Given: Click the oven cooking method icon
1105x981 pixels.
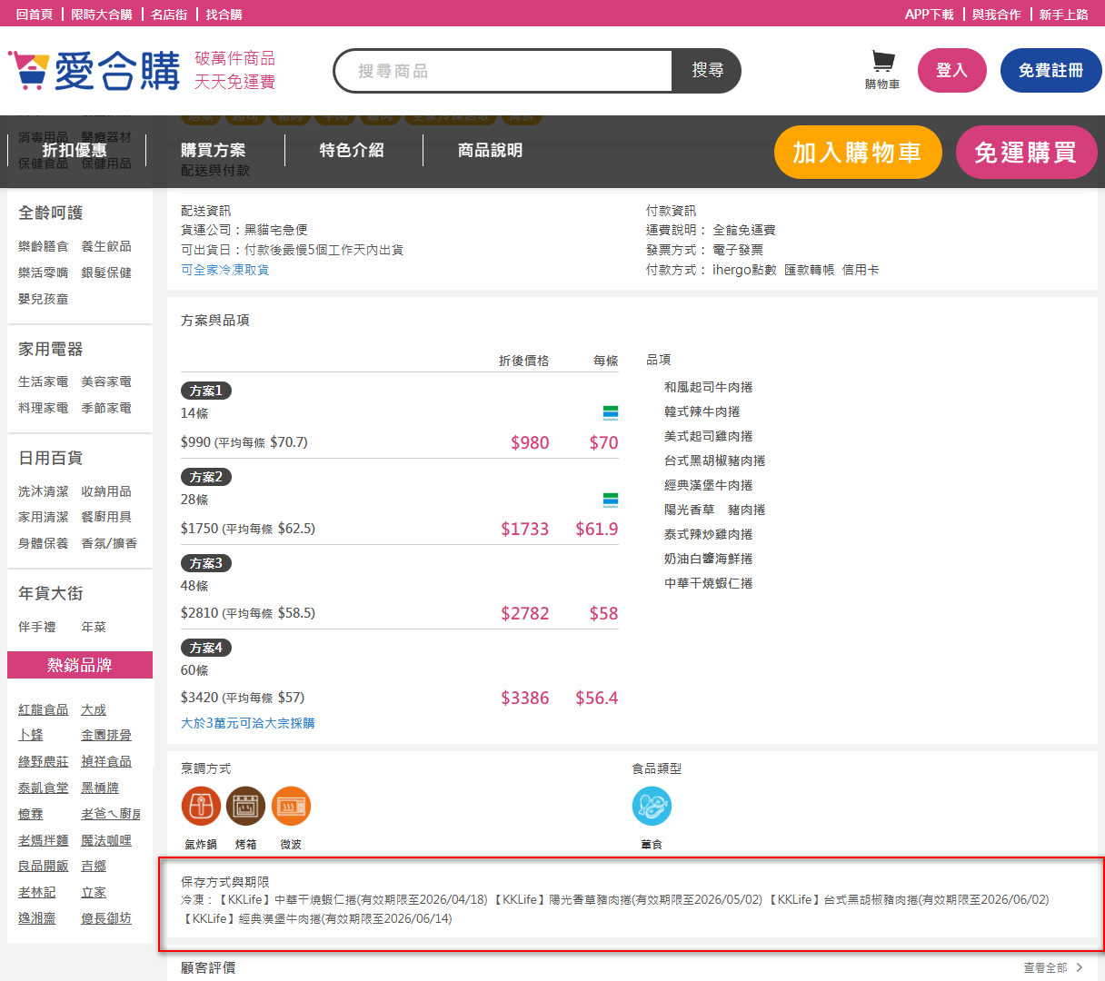Looking at the screenshot, I should point(245,806).
